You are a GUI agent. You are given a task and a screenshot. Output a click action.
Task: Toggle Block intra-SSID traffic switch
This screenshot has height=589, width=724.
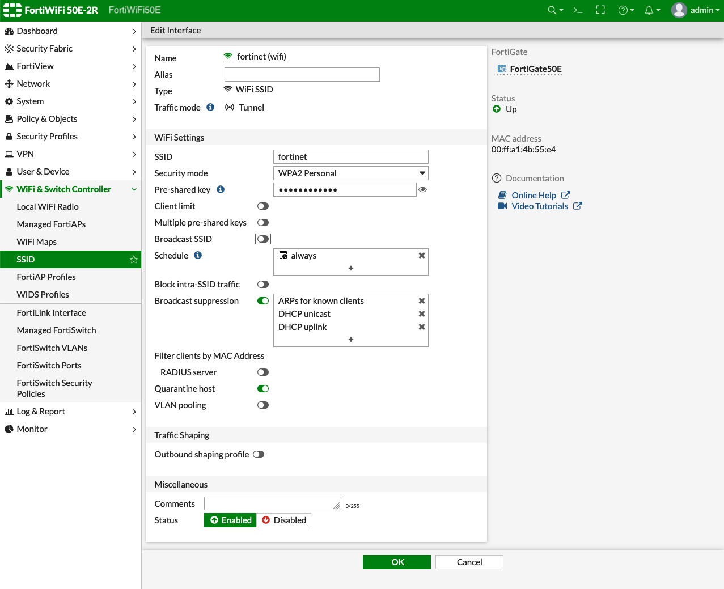point(263,285)
